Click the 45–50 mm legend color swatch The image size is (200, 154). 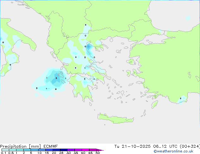(x=93, y=150)
